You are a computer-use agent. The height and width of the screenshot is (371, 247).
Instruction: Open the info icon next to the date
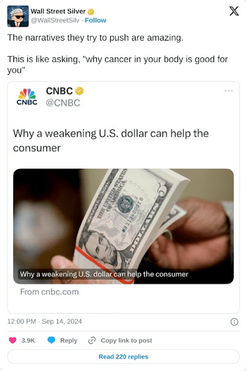(x=234, y=322)
